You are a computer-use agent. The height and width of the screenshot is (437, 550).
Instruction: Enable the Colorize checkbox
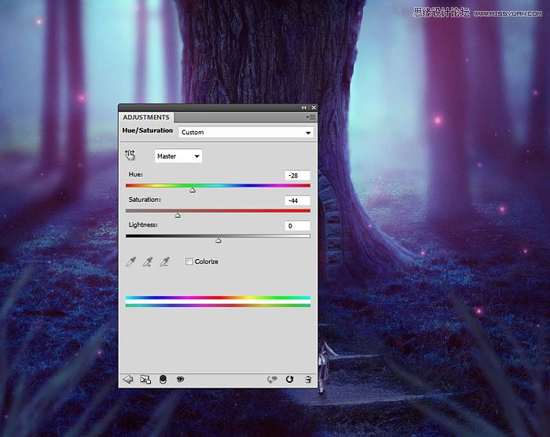click(x=189, y=261)
